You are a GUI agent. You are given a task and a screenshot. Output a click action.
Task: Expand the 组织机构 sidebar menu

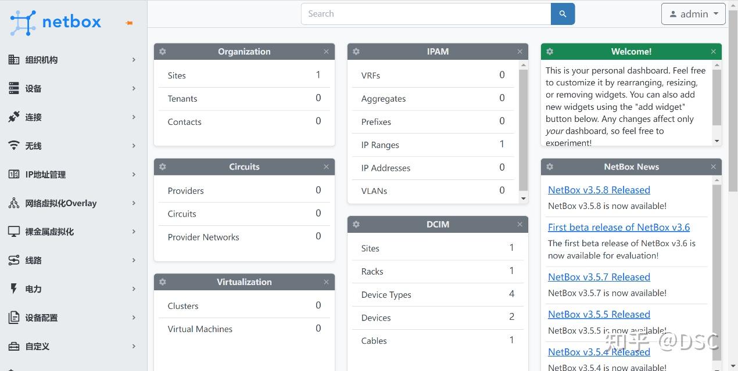pos(73,60)
